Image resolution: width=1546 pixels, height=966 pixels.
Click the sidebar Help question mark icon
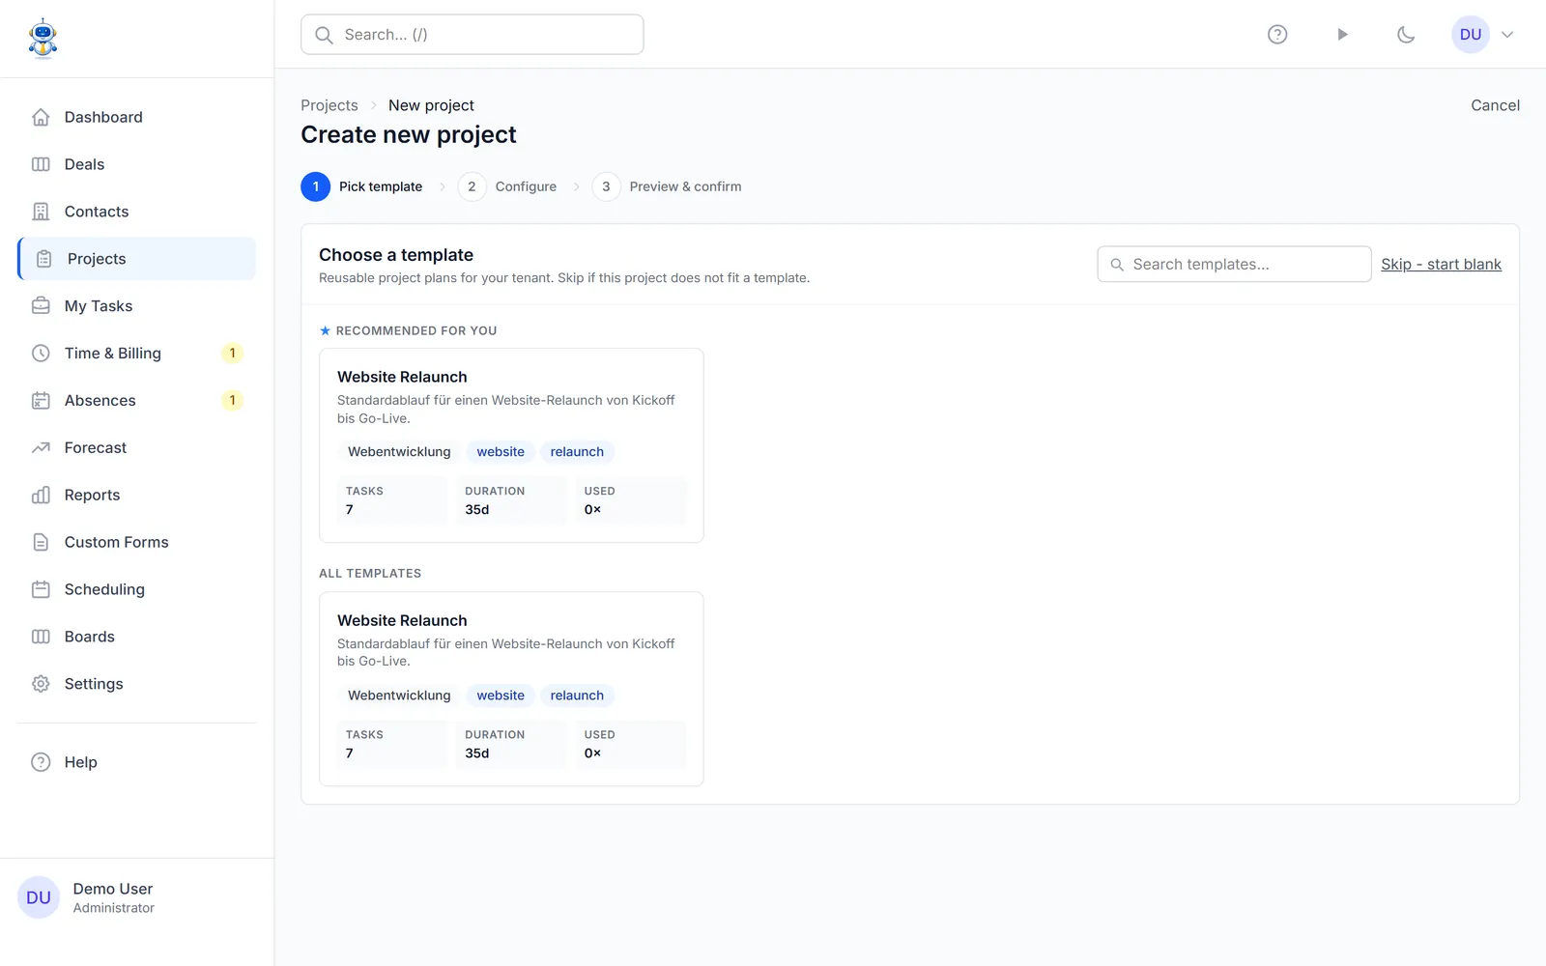pyautogui.click(x=41, y=762)
